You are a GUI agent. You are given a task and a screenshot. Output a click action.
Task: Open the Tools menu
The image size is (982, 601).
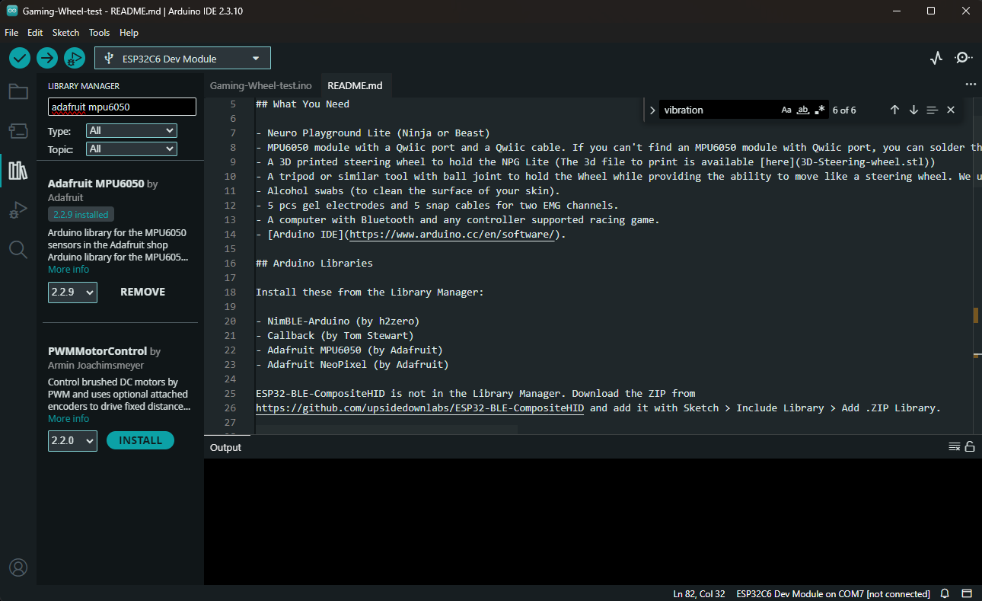[99, 33]
